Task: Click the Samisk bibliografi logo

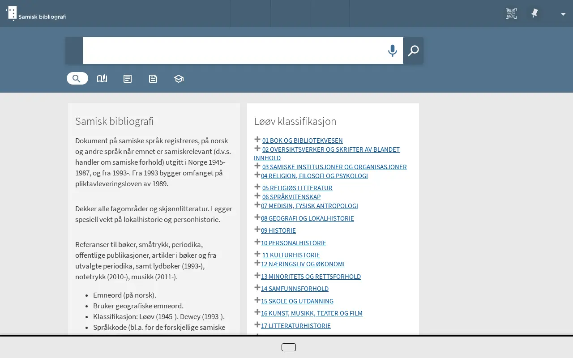Action: click(36, 13)
